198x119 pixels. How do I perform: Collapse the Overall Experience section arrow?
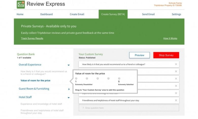(69, 65)
